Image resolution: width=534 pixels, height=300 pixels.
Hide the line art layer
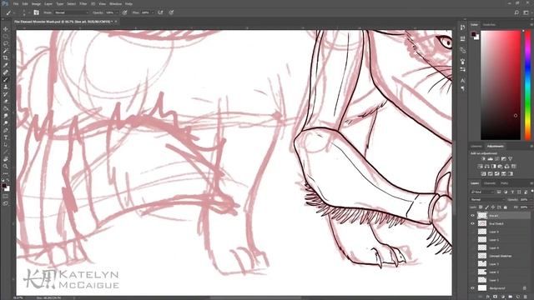click(x=472, y=216)
